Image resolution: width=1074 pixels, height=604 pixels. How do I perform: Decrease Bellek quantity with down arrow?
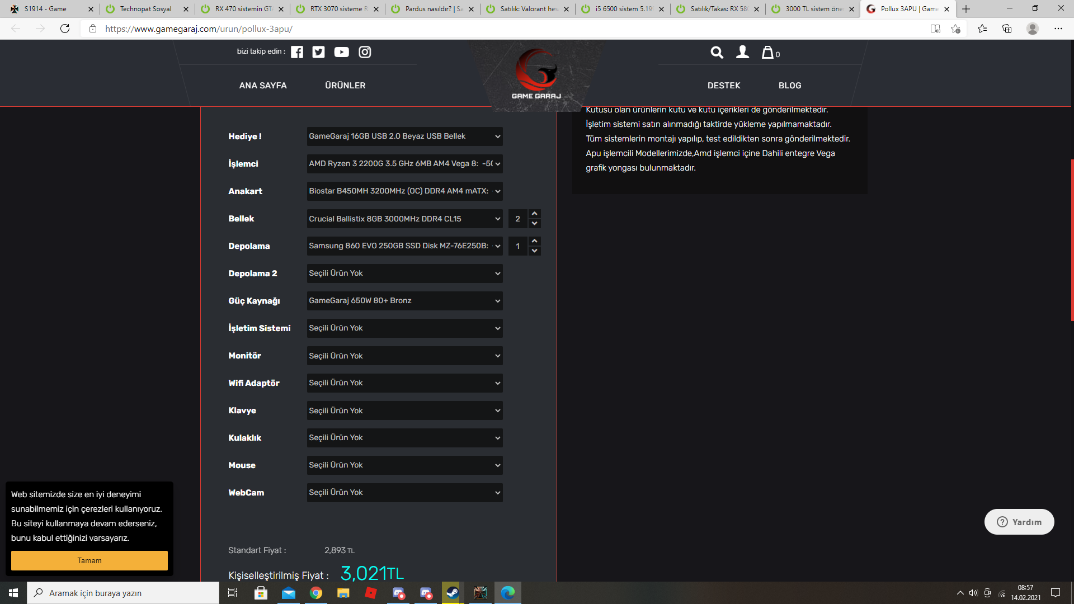[535, 224]
